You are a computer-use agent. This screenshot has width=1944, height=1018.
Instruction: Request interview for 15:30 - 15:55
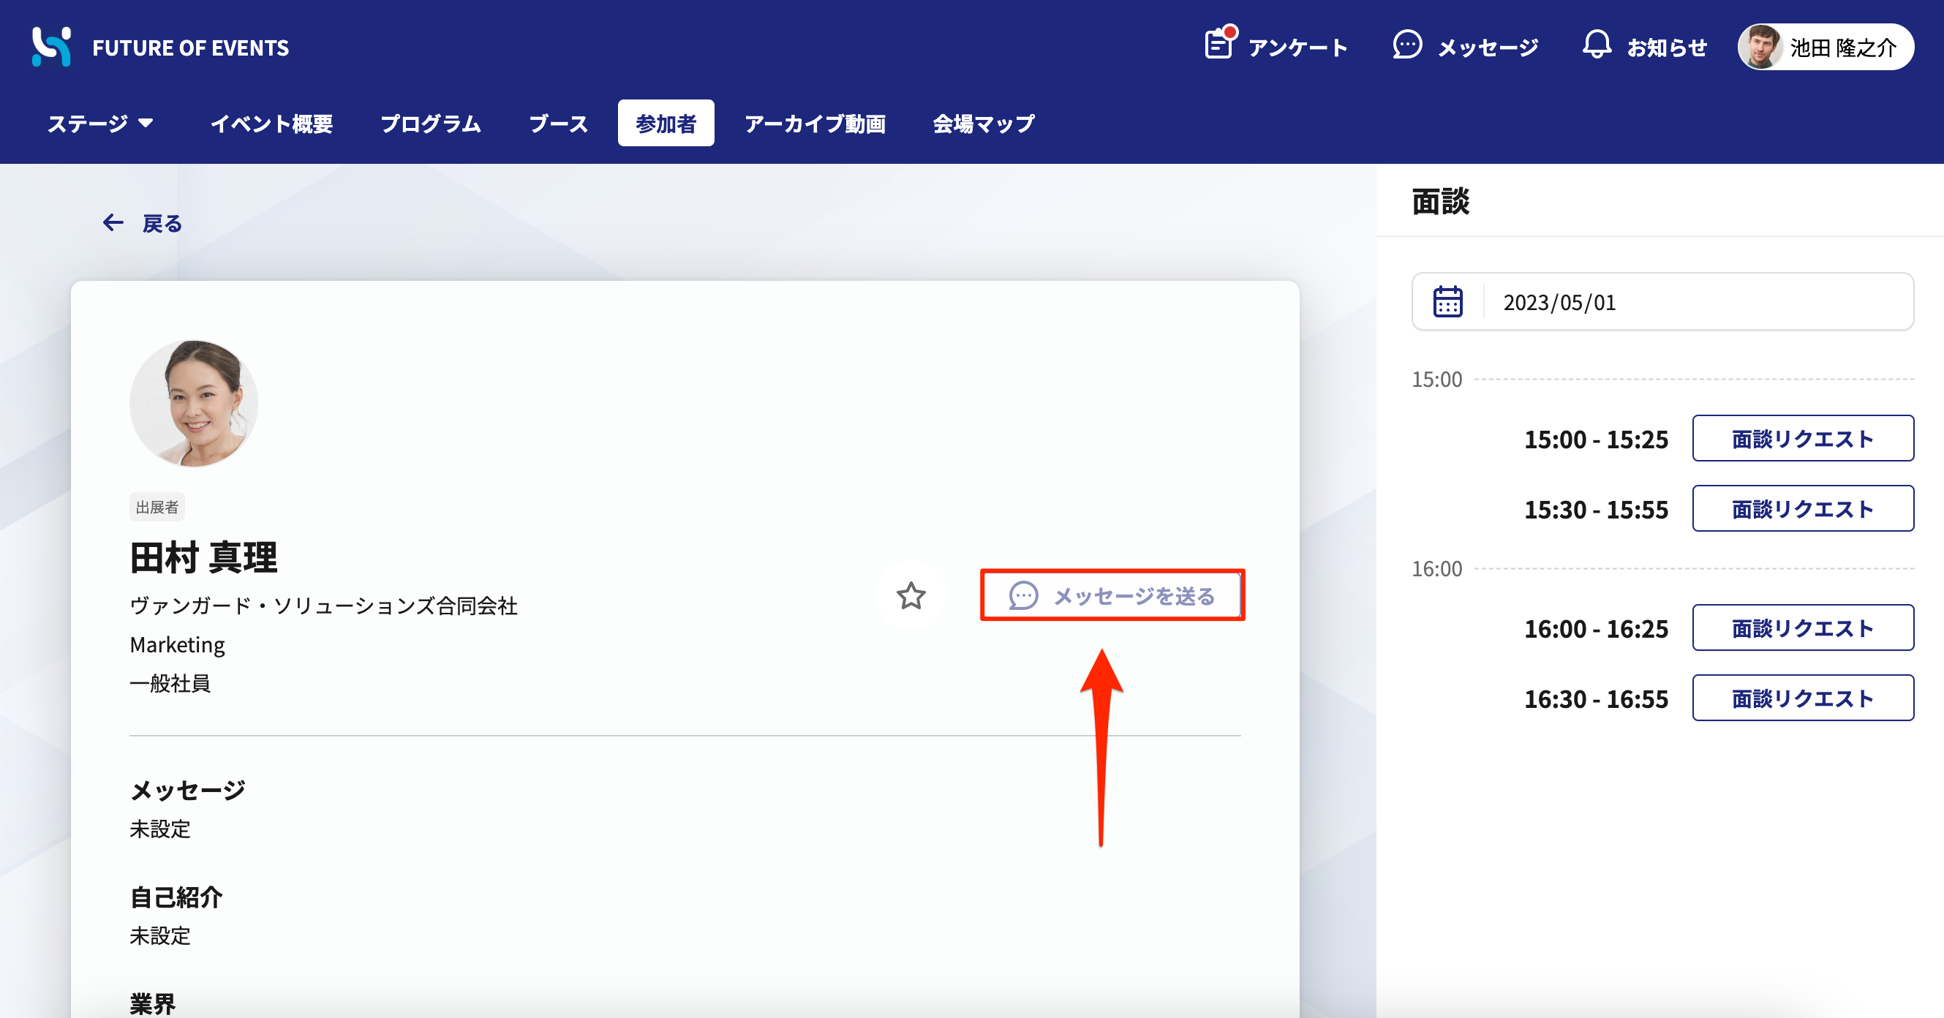(1803, 508)
